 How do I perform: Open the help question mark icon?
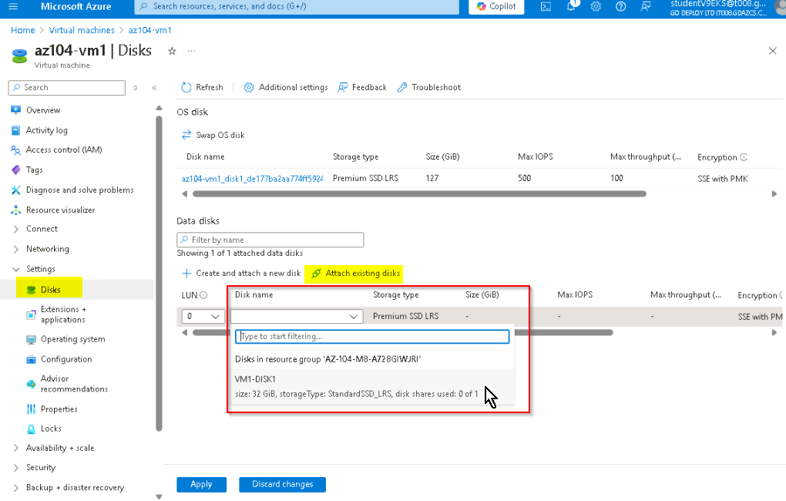point(620,6)
